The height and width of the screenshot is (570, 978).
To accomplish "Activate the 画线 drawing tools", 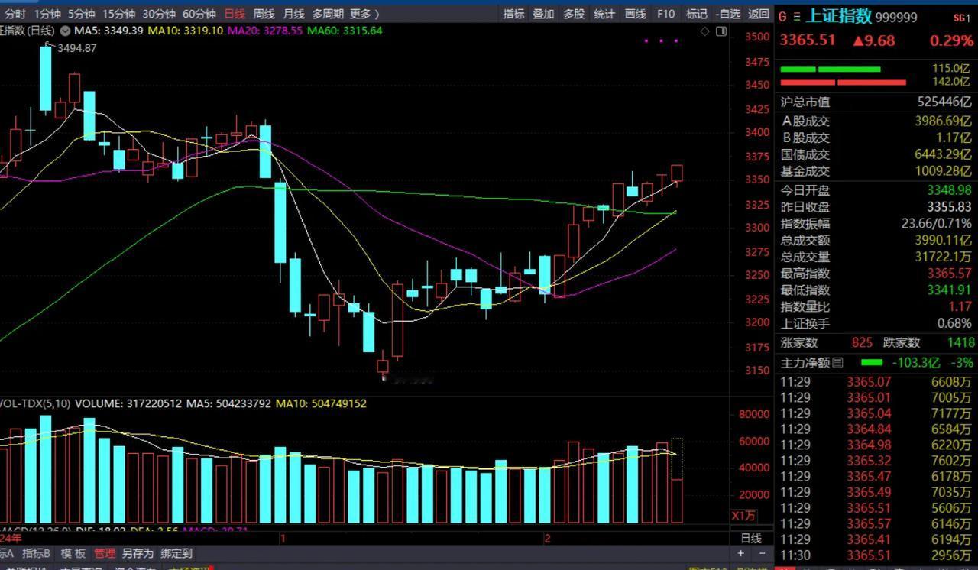I will pyautogui.click(x=635, y=14).
